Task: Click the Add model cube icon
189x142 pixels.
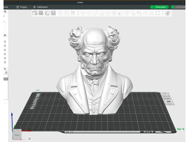Action: point(35,13)
